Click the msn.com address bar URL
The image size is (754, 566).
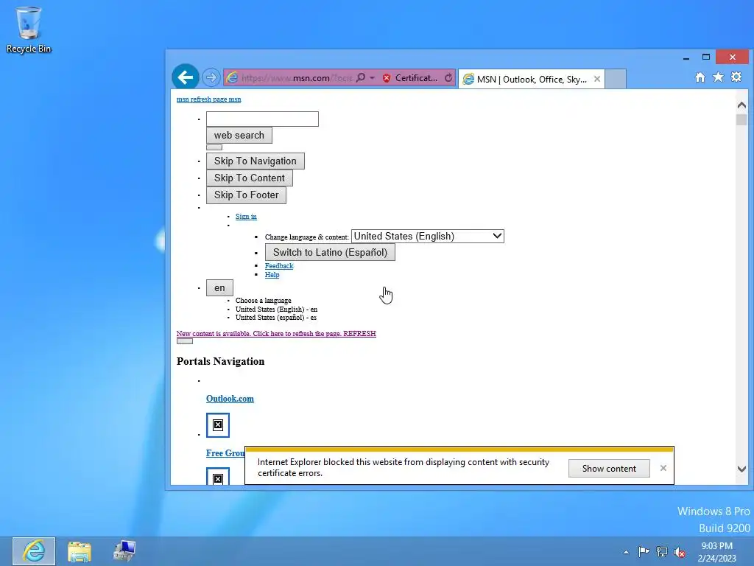297,78
